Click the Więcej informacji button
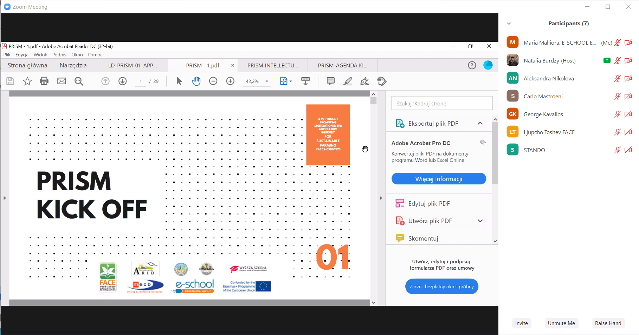639x335 pixels. [439, 179]
